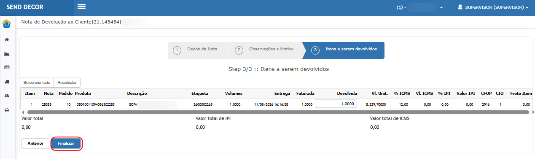Click the Produto column header
The width and height of the screenshot is (535, 159).
click(x=83, y=93)
